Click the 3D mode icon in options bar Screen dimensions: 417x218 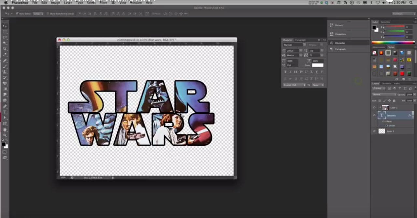tap(165, 14)
